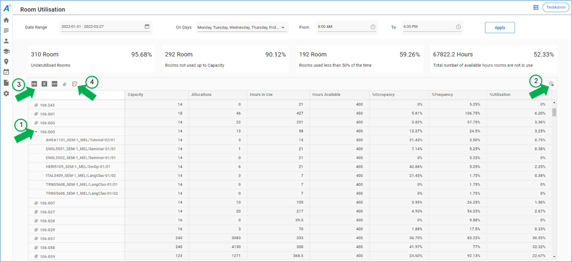Click the table scrollbar thumb
The width and height of the screenshot is (572, 262).
(554, 112)
